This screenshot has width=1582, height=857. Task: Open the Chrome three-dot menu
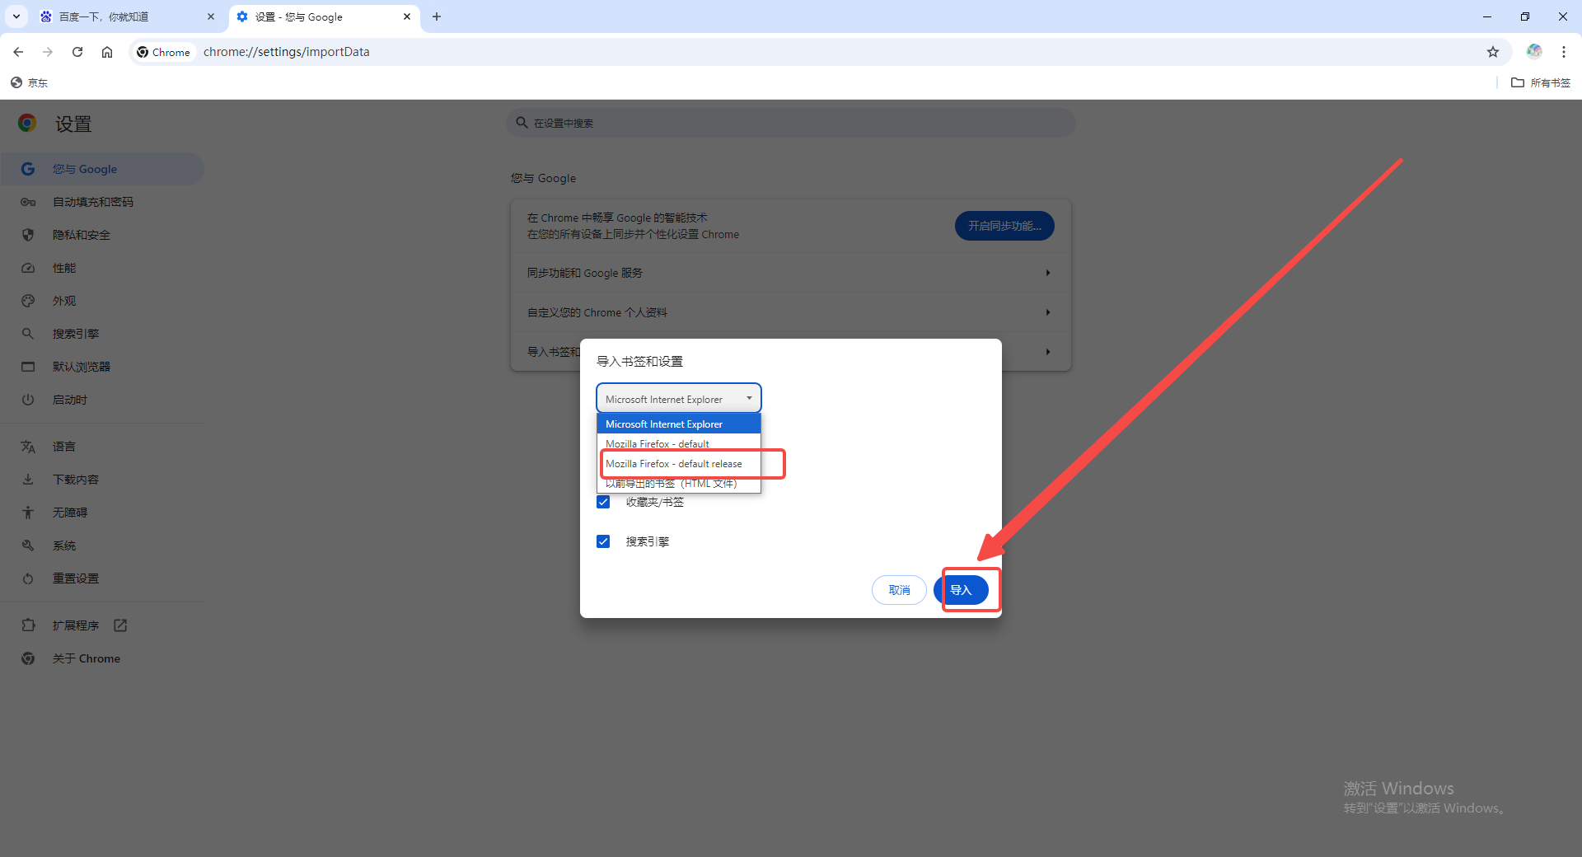(1564, 52)
